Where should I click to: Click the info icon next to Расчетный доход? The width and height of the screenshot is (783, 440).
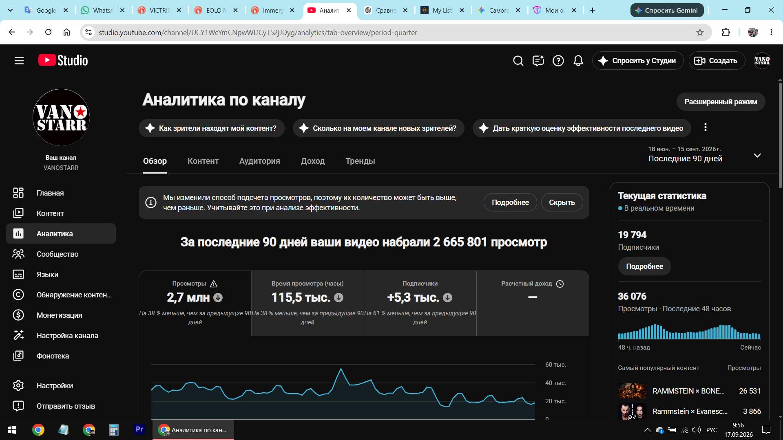click(560, 284)
